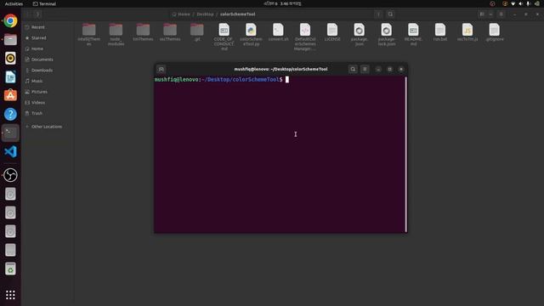The image size is (544, 306).
Task: Select the colorSchemeTool.py file
Action: pyautogui.click(x=251, y=35)
